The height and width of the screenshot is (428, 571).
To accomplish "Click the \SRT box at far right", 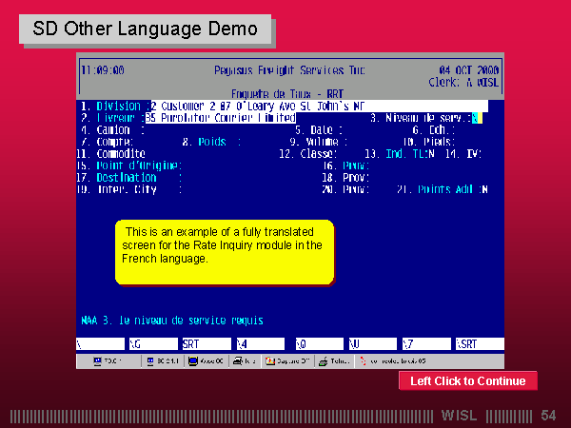I will (x=482, y=343).
